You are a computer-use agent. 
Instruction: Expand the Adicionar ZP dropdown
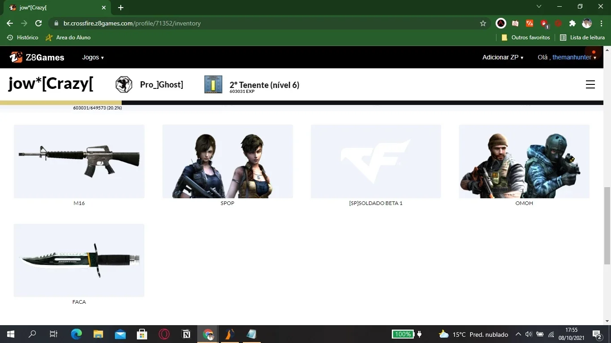point(503,58)
